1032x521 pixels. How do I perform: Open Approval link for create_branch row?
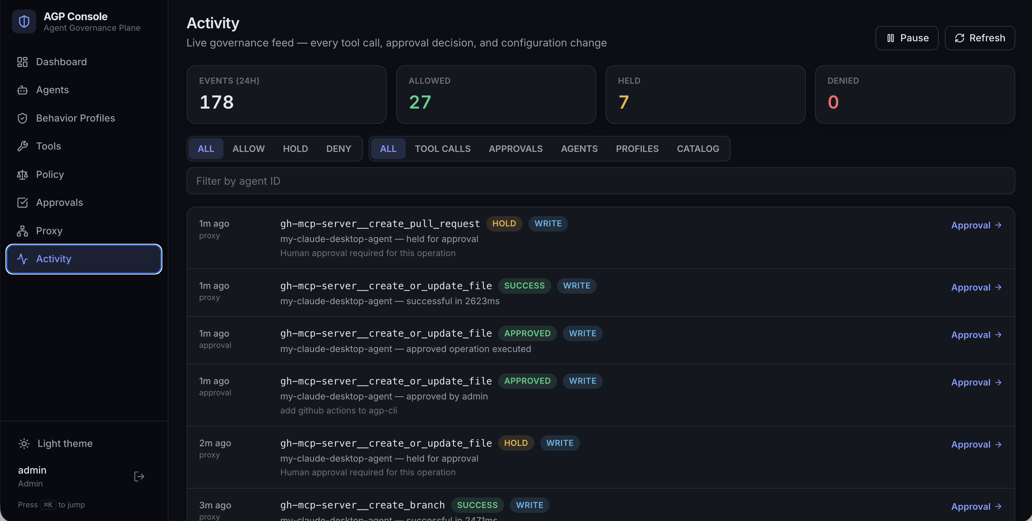click(x=976, y=507)
